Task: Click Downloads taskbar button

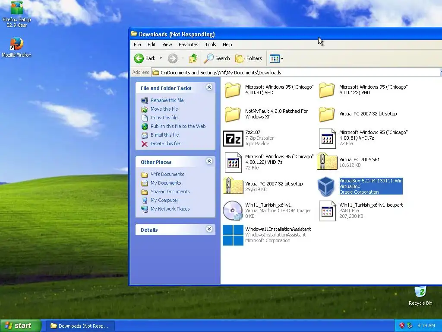Action: coord(80,326)
